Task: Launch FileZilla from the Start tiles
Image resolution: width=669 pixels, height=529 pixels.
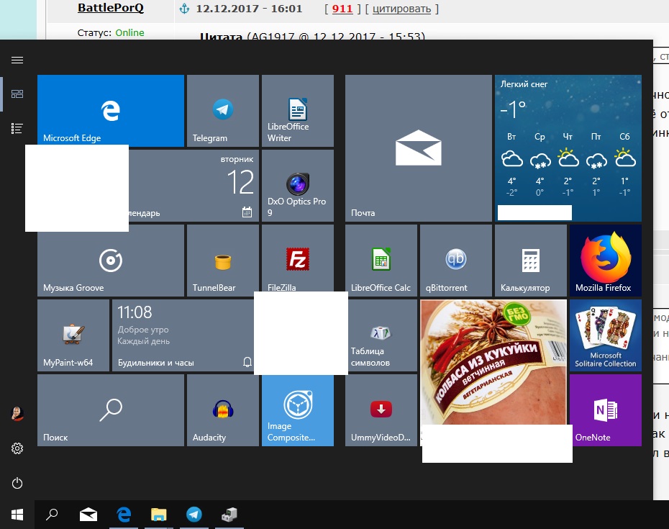Action: point(297,259)
